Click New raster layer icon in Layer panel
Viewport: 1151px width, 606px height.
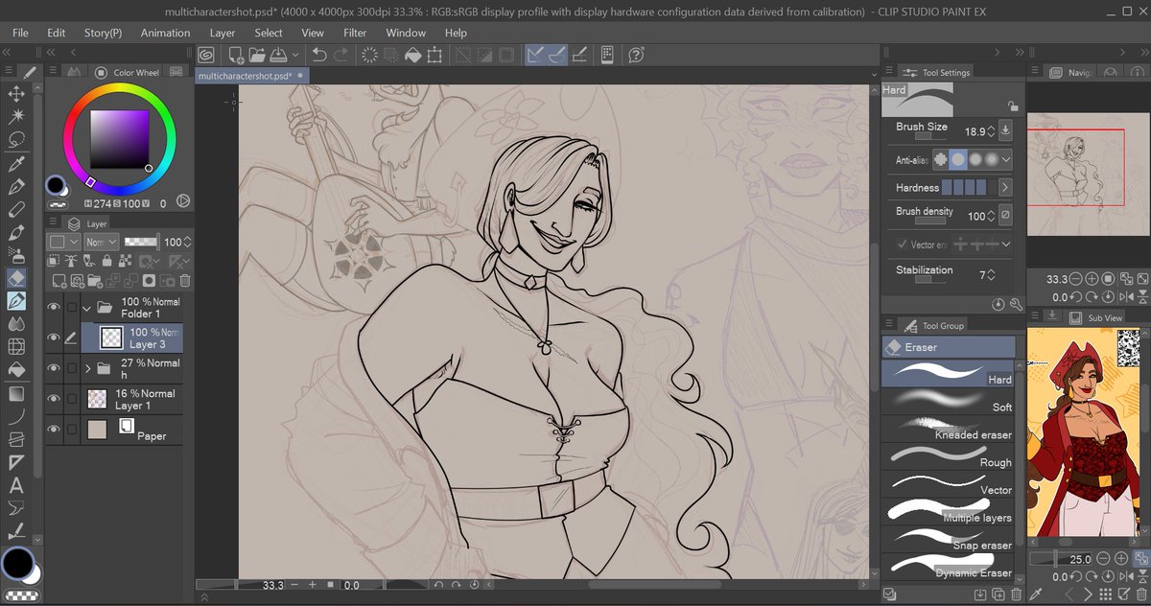[59, 281]
